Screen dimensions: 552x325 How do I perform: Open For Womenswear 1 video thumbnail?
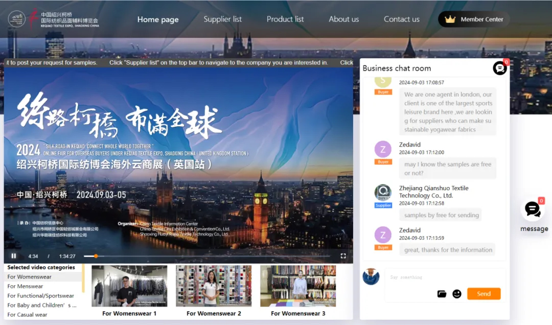pos(129,286)
